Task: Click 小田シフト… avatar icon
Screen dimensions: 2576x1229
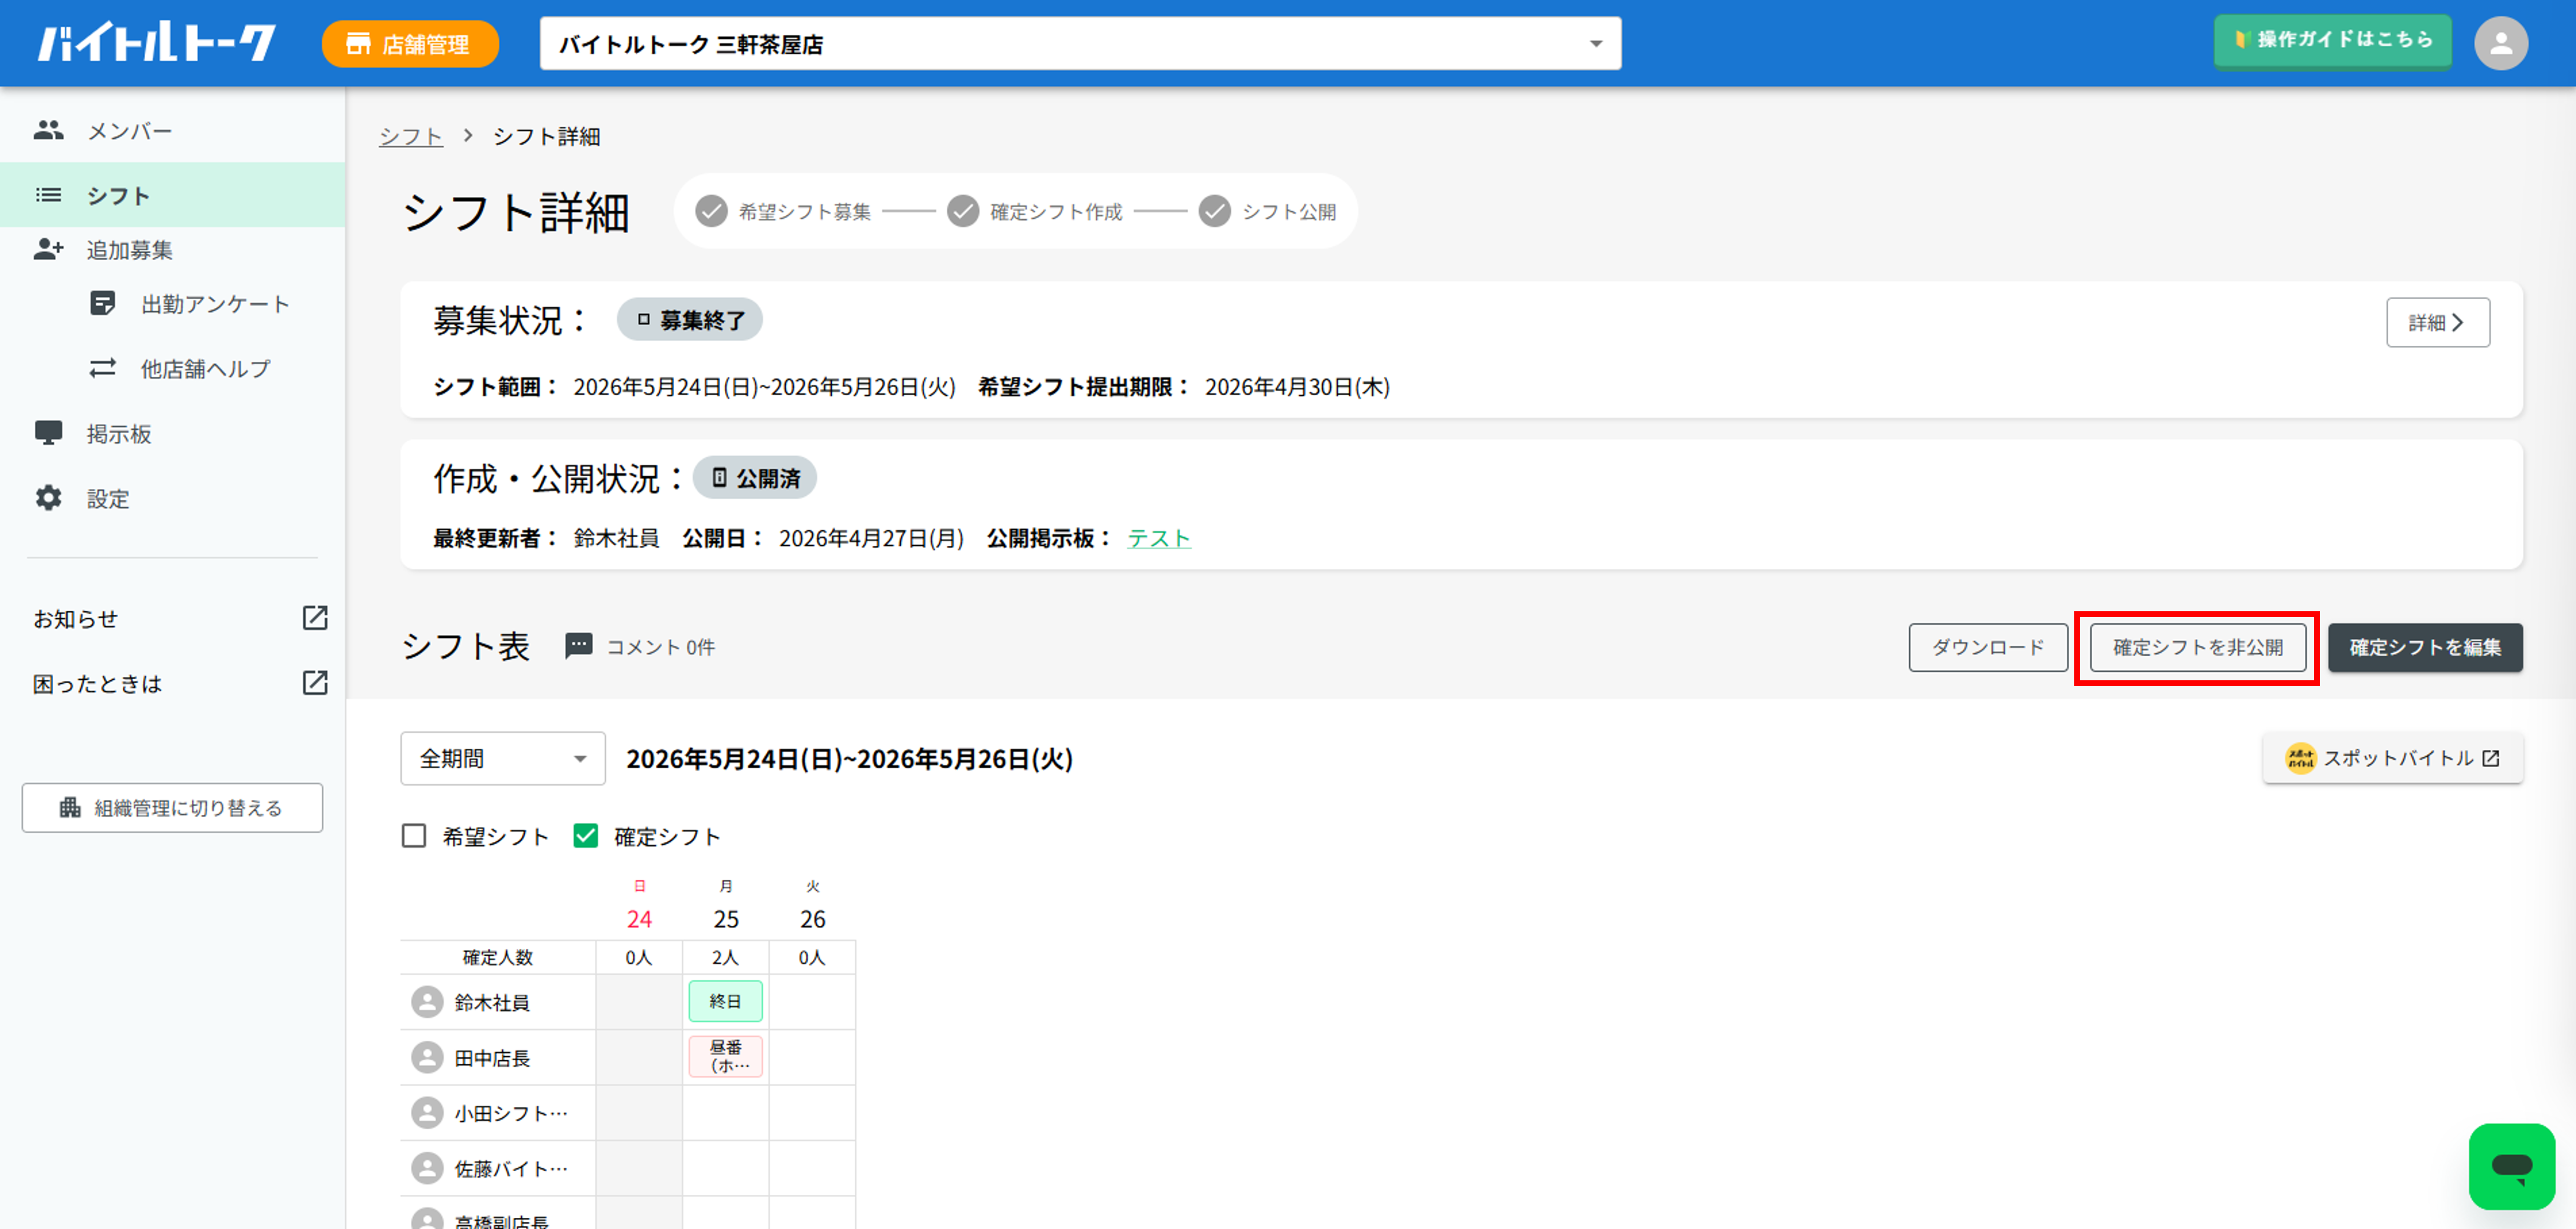Action: (427, 1112)
